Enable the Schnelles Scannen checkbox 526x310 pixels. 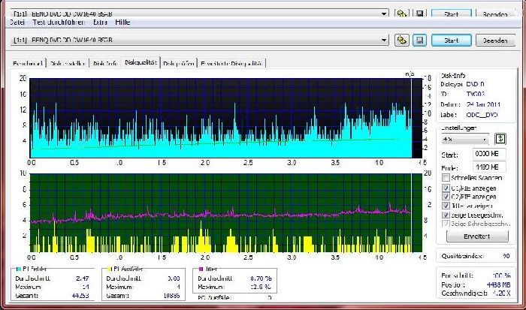(446, 178)
